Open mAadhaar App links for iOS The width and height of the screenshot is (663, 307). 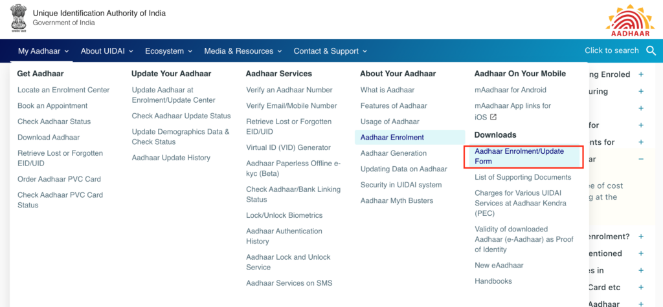pos(513,111)
